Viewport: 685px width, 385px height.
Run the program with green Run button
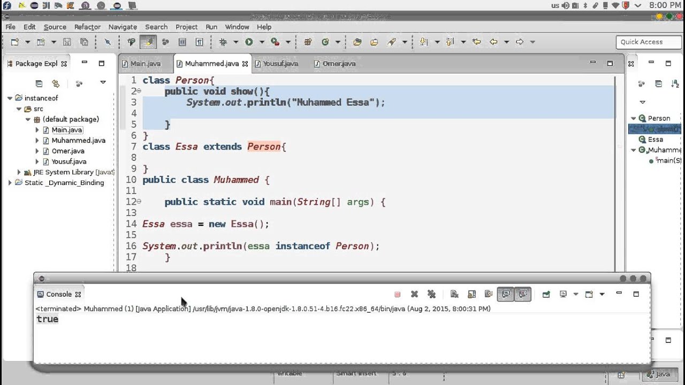click(249, 42)
